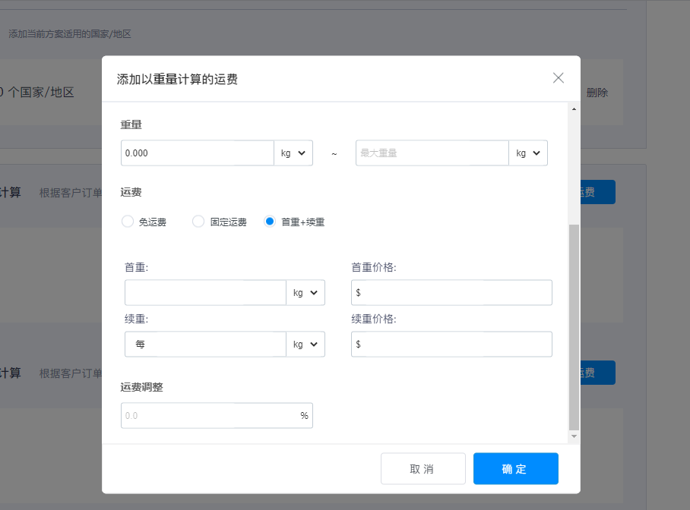点击蓝色的确定按钮
Viewport: 690px width, 510px height.
click(515, 468)
